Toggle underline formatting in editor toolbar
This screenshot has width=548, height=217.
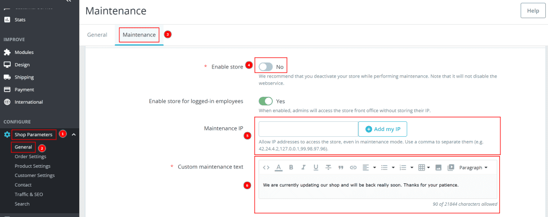[x=316, y=167]
